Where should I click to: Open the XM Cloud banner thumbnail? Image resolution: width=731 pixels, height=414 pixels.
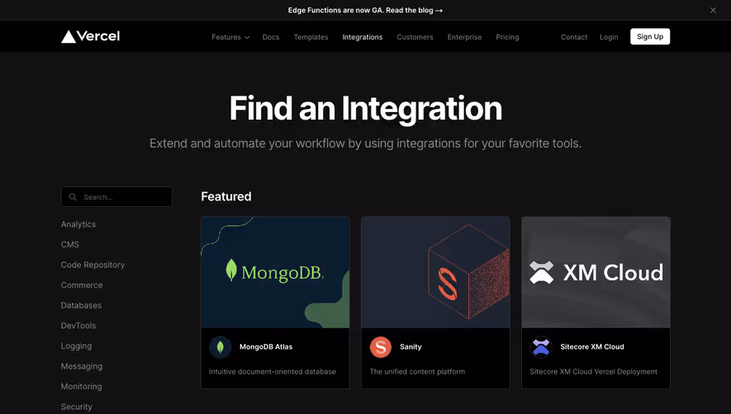click(x=596, y=272)
